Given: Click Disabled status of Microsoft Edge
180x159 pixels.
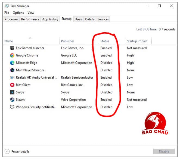Looking at the screenshot, I should (106, 63).
